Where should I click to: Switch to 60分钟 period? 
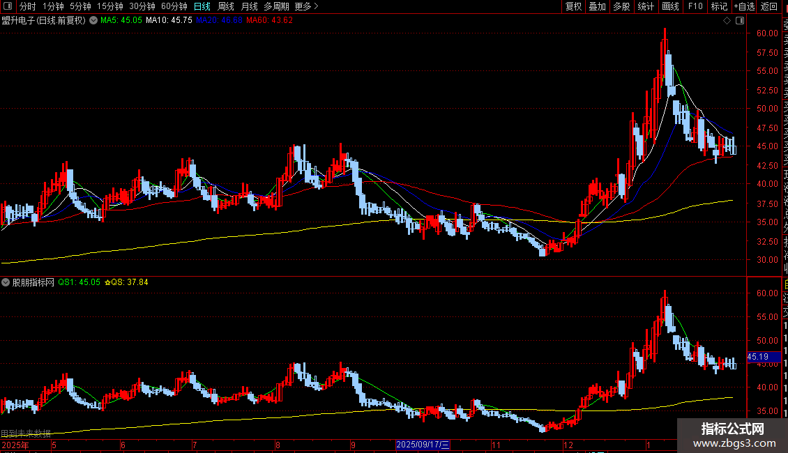point(174,6)
